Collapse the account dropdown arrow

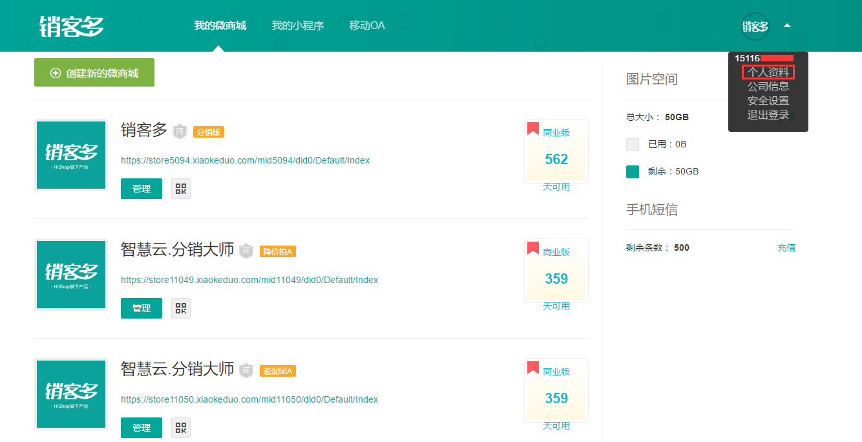786,26
